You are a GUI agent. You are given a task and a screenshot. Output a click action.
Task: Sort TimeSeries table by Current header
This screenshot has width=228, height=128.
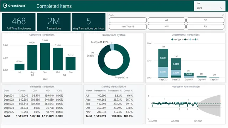22,91
